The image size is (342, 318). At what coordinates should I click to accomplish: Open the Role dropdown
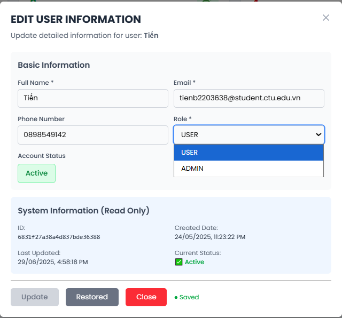[249, 134]
